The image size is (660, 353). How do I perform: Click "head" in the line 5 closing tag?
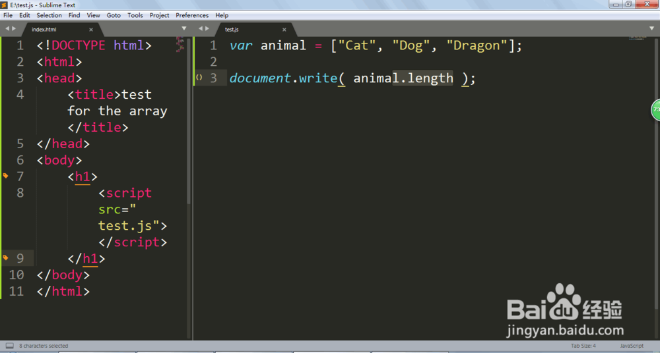67,144
